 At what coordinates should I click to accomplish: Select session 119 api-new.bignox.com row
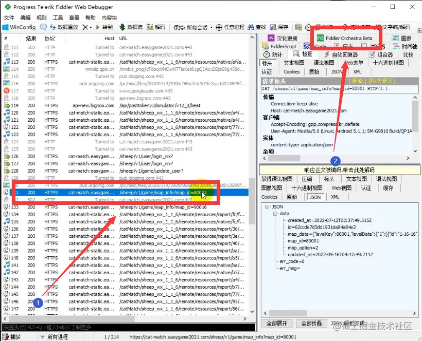pyautogui.click(x=126, y=105)
